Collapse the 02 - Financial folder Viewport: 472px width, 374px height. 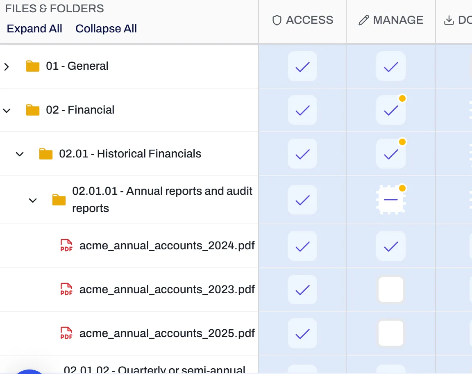pyautogui.click(x=7, y=110)
